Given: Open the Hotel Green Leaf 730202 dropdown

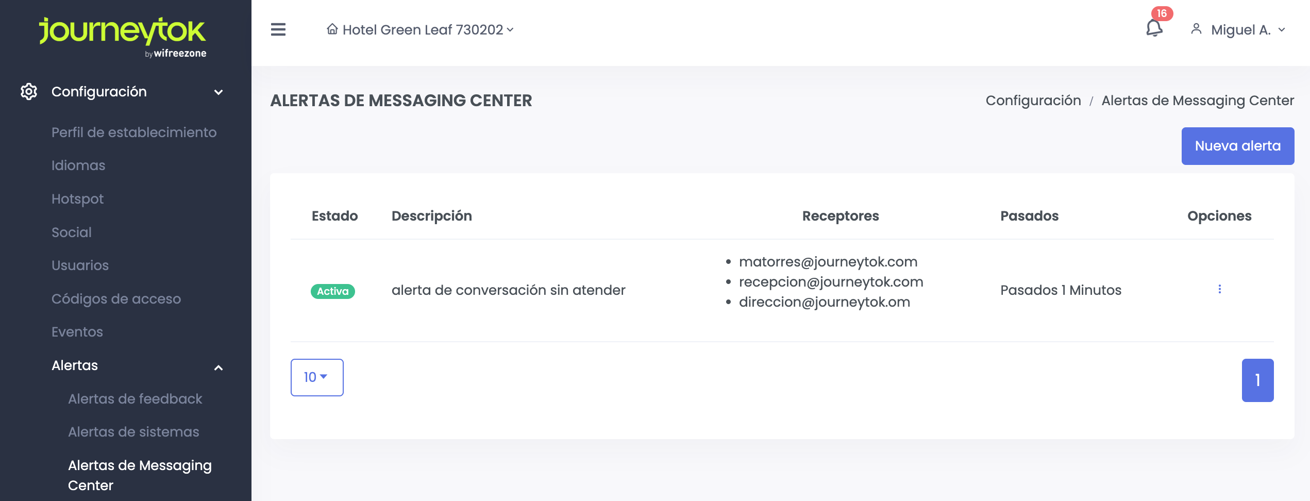Looking at the screenshot, I should click(428, 30).
